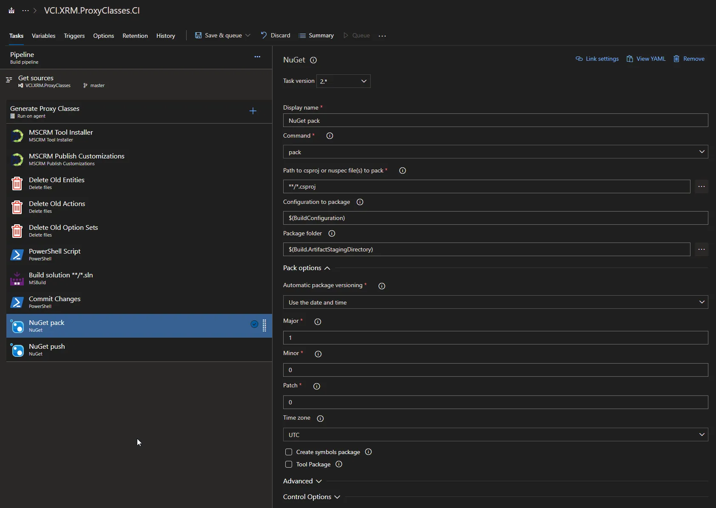This screenshot has width=716, height=508.
Task: Open the browse button for Package folder
Action: pyautogui.click(x=702, y=249)
